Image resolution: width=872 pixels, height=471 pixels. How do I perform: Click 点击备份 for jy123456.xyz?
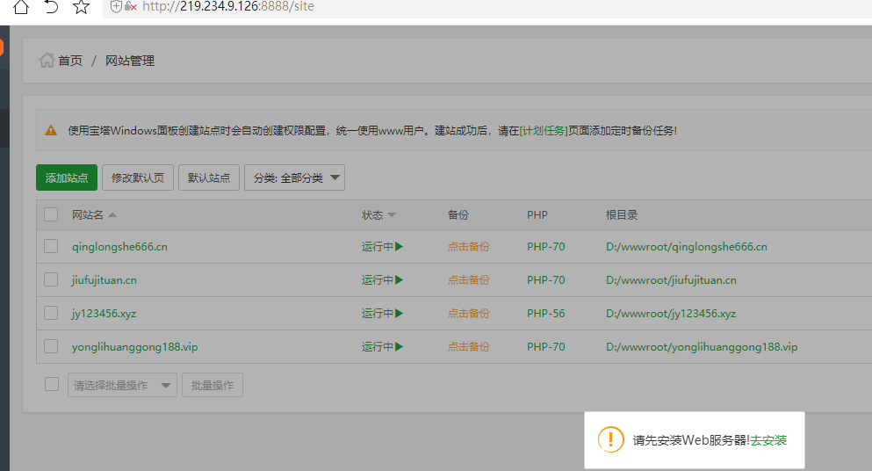click(468, 314)
